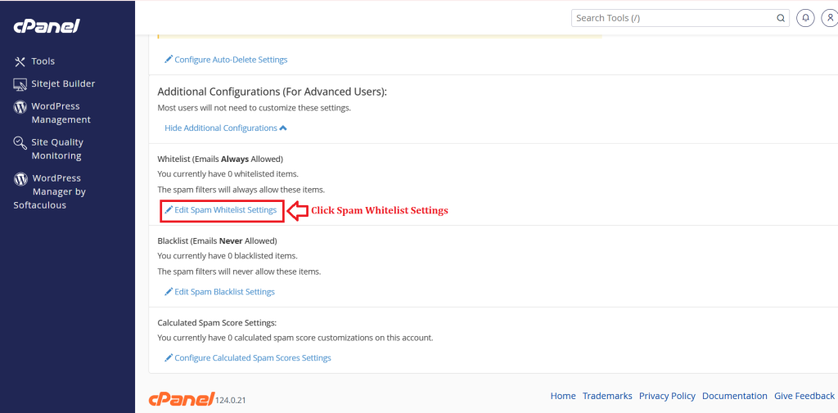Screen dimensions: 838x413
Task: Select 'You currently have 0 whitelisted items.' text
Action: point(228,174)
